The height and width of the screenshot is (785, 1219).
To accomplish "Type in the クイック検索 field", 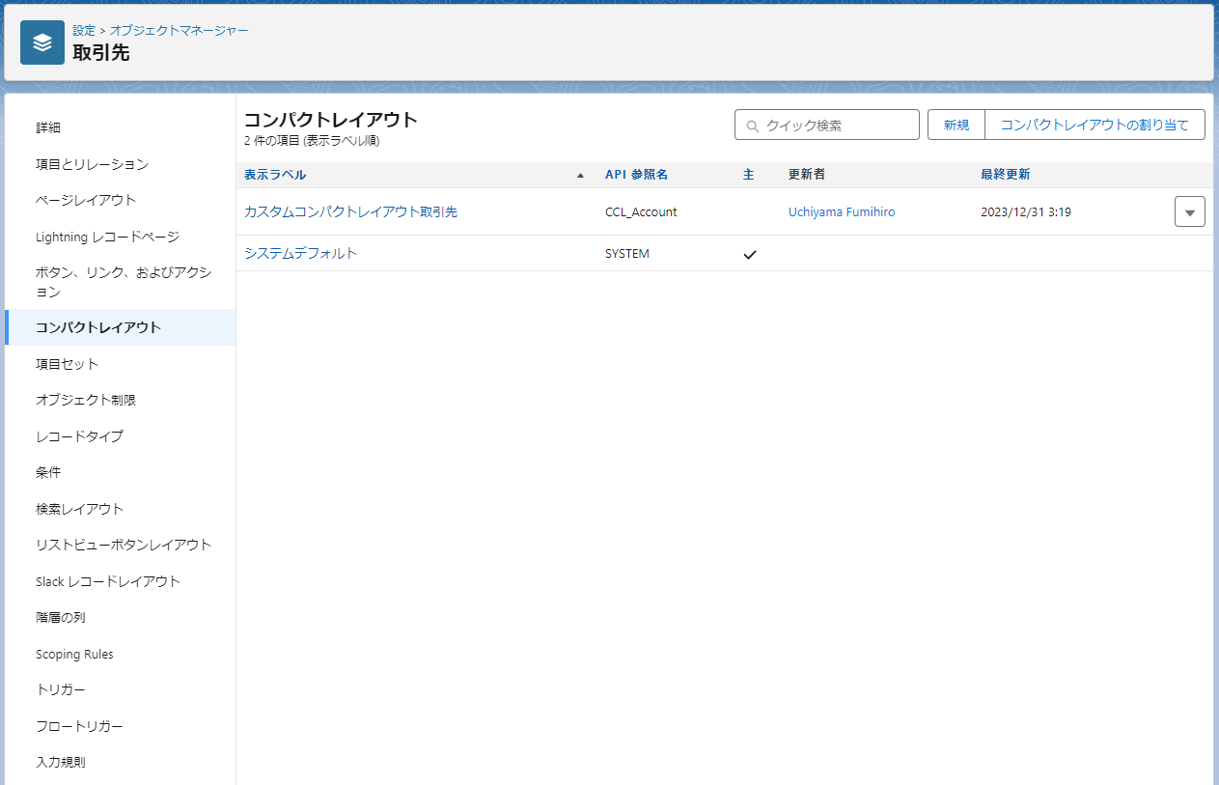I will pyautogui.click(x=836, y=126).
